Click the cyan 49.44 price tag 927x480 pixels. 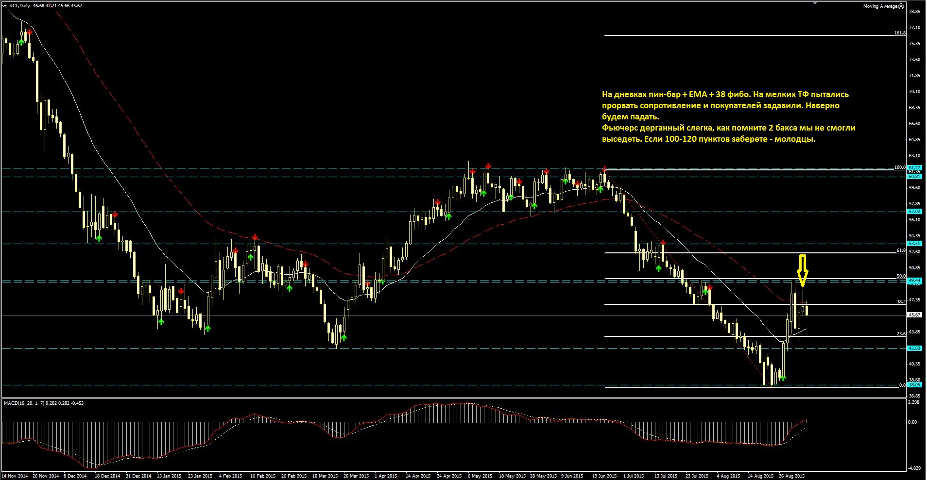tap(914, 281)
